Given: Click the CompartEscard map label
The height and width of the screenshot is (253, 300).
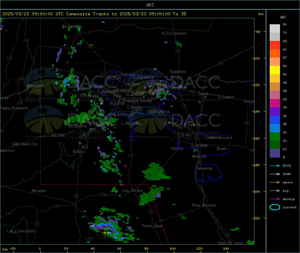Looking at the screenshot, I should 219,138.
